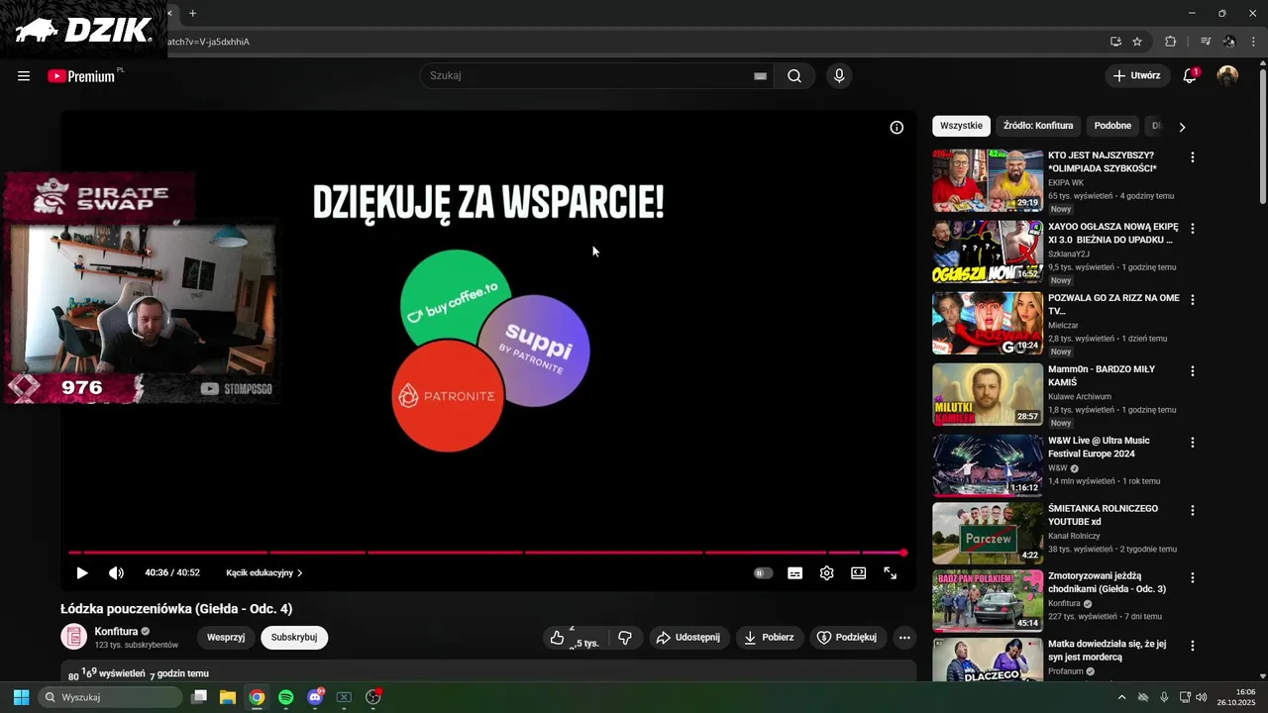The width and height of the screenshot is (1268, 713).
Task: Open the on-screen keyboard icon in search box
Action: [760, 76]
